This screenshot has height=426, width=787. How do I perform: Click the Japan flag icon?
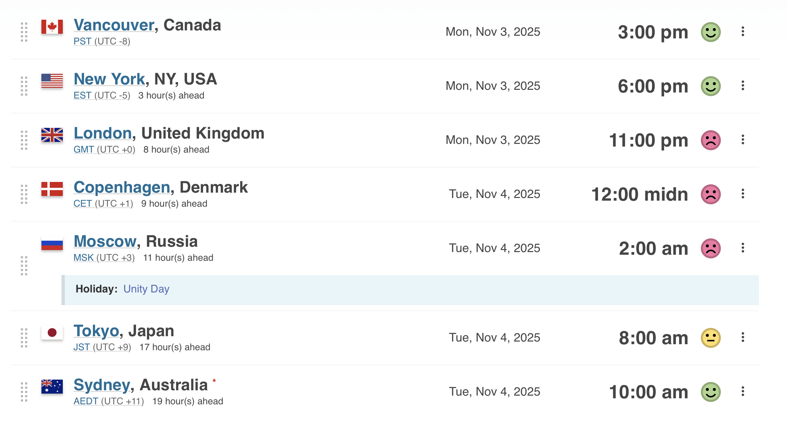click(52, 333)
